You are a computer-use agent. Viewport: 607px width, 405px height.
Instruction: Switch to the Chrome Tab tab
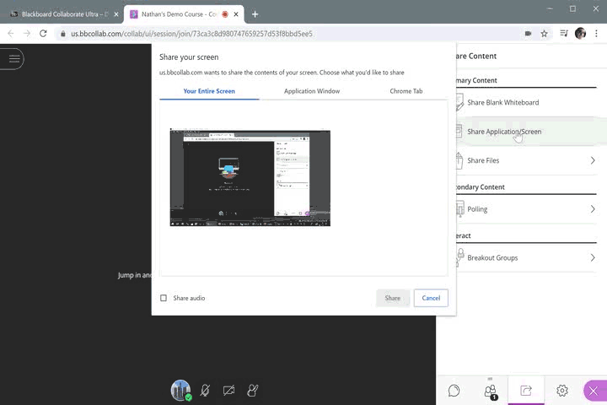[x=406, y=91]
